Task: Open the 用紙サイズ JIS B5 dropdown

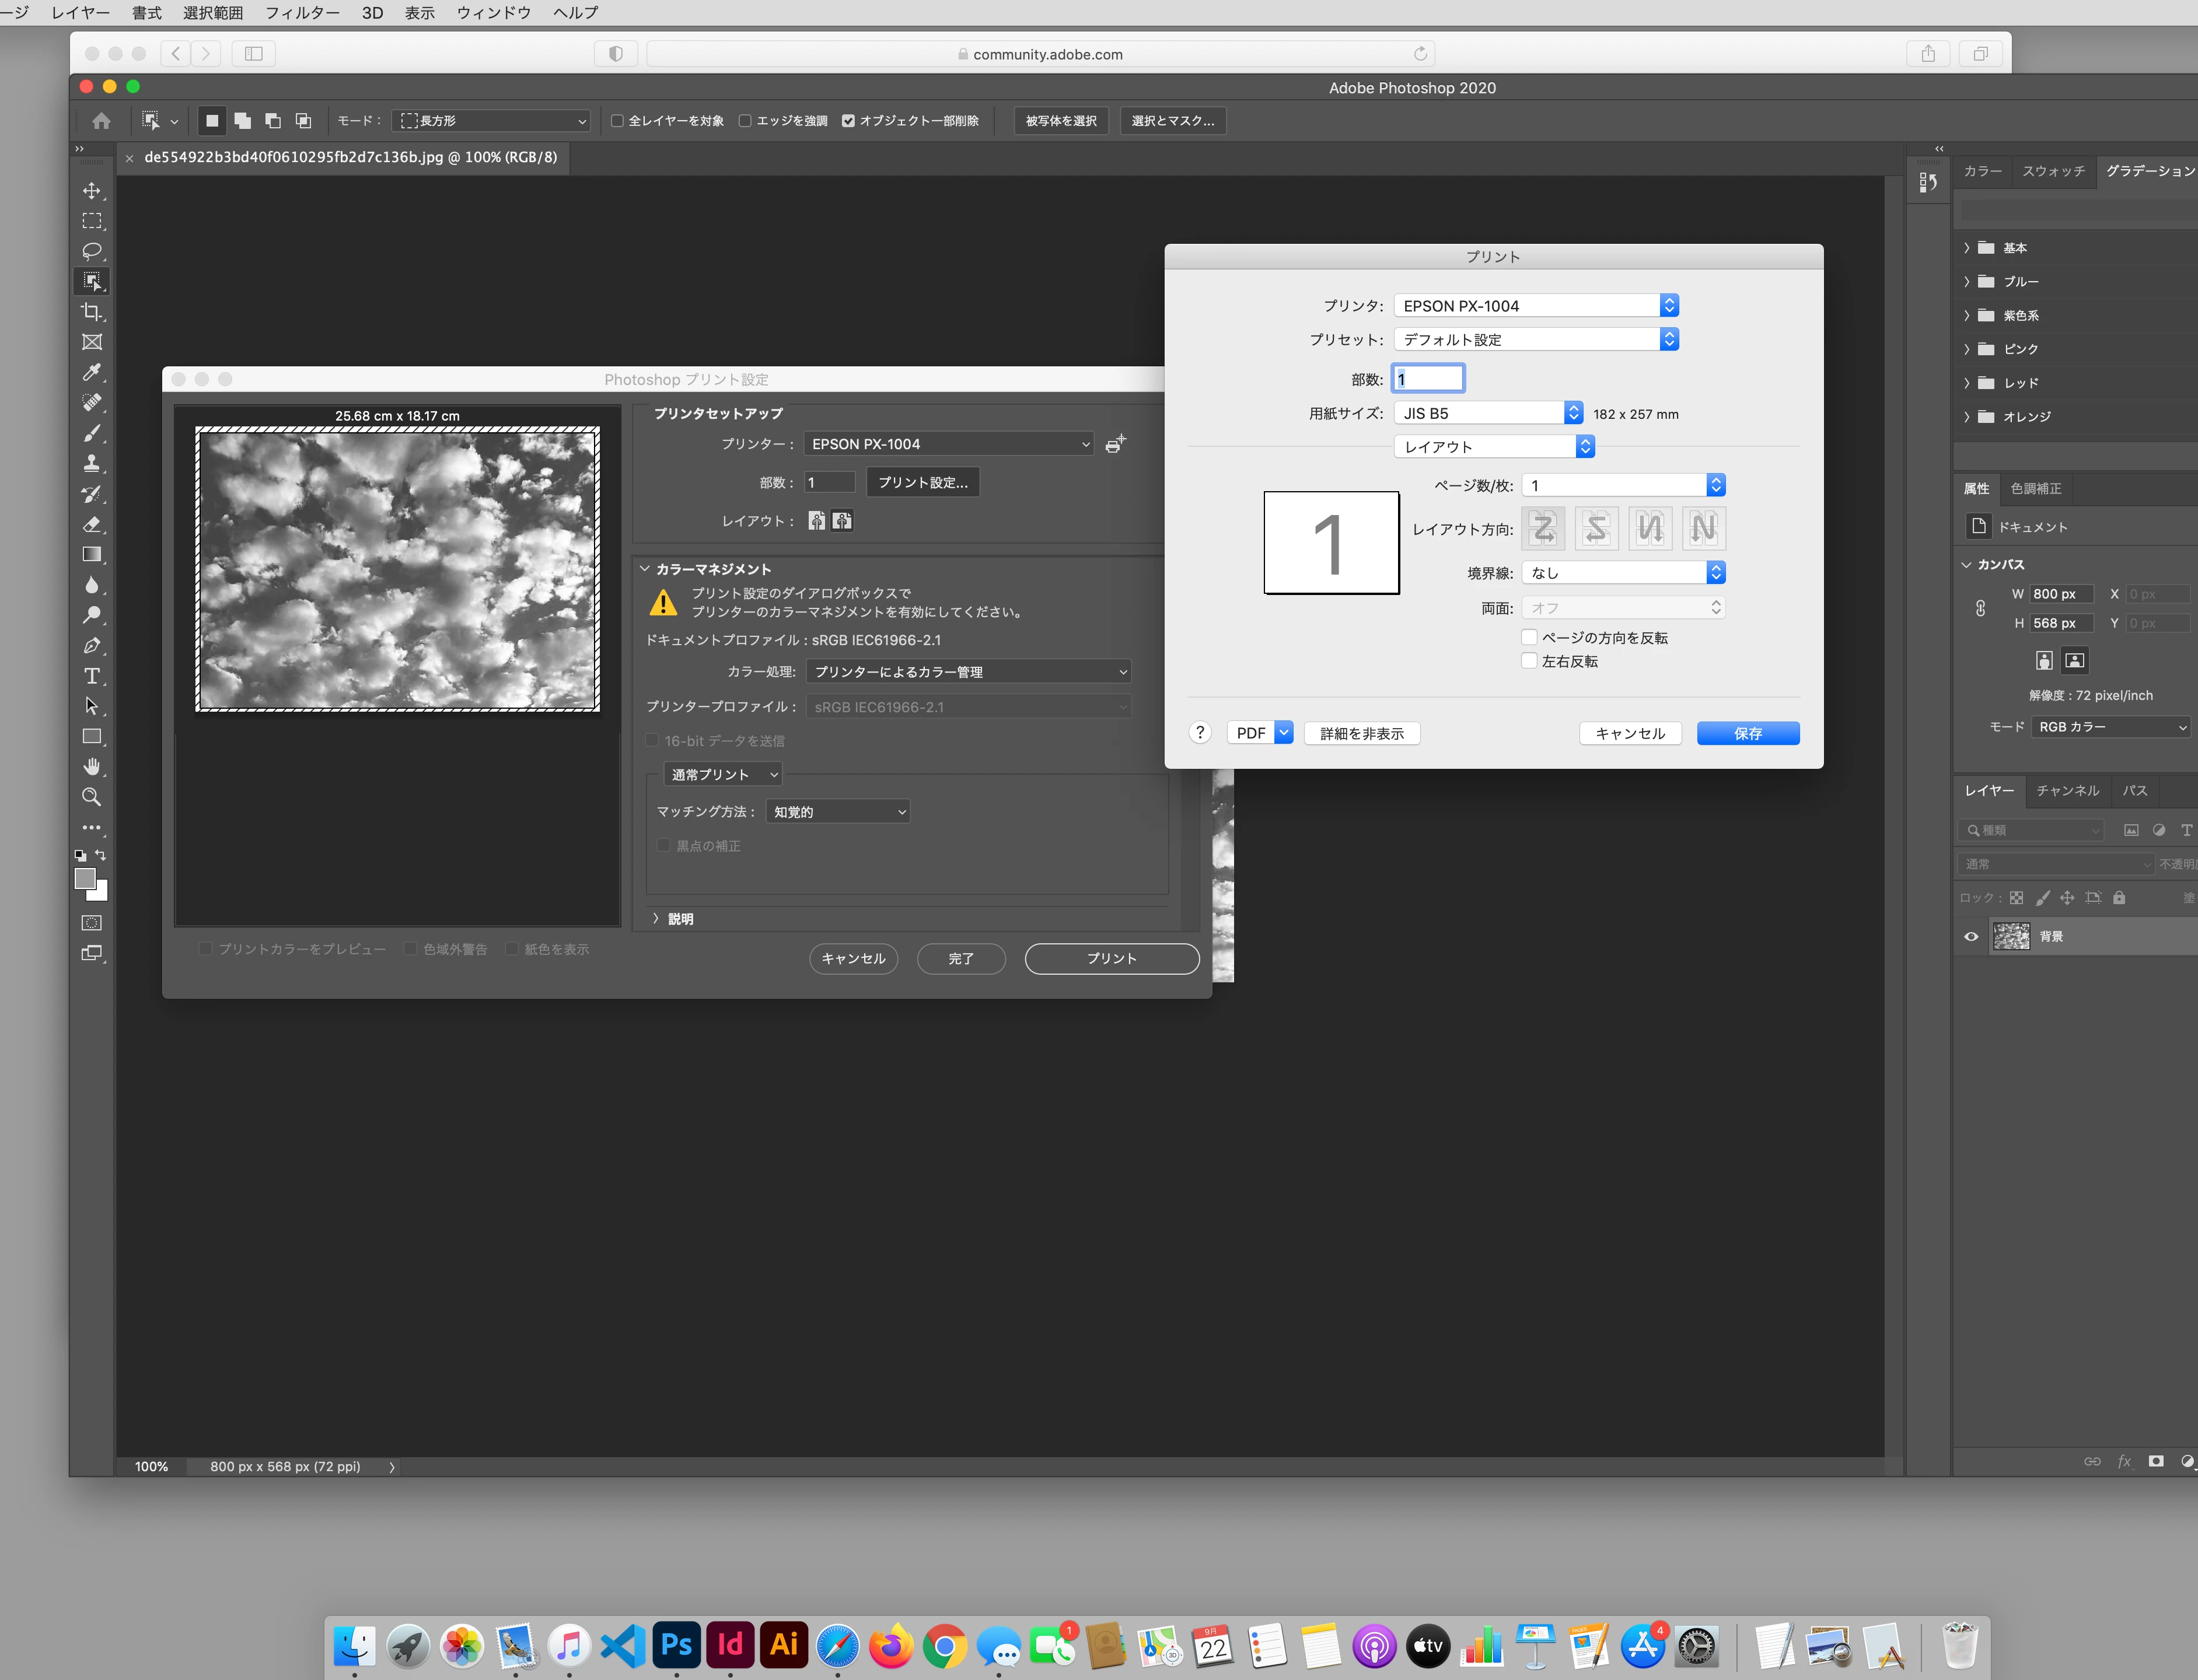Action: click(x=1488, y=413)
